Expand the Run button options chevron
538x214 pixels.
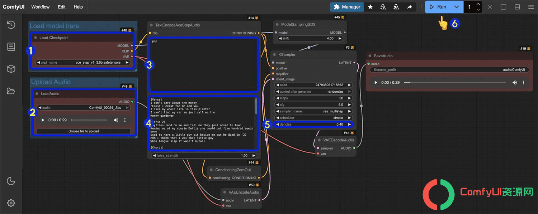pos(456,7)
